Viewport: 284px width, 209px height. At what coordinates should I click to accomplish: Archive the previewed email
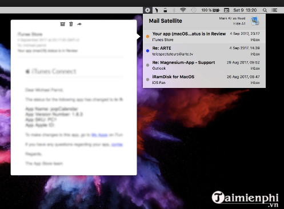click(63, 24)
